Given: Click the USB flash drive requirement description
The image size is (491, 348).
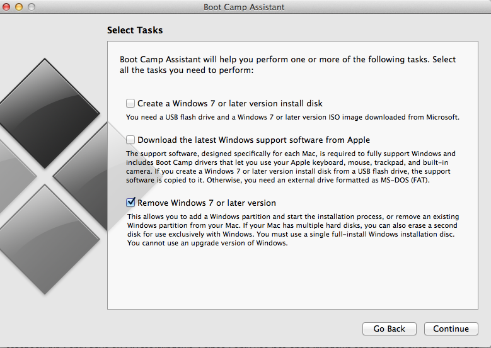Looking at the screenshot, I should click(x=292, y=116).
